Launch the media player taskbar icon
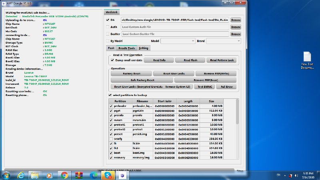The width and height of the screenshot is (320, 180). pyautogui.click(x=49, y=175)
